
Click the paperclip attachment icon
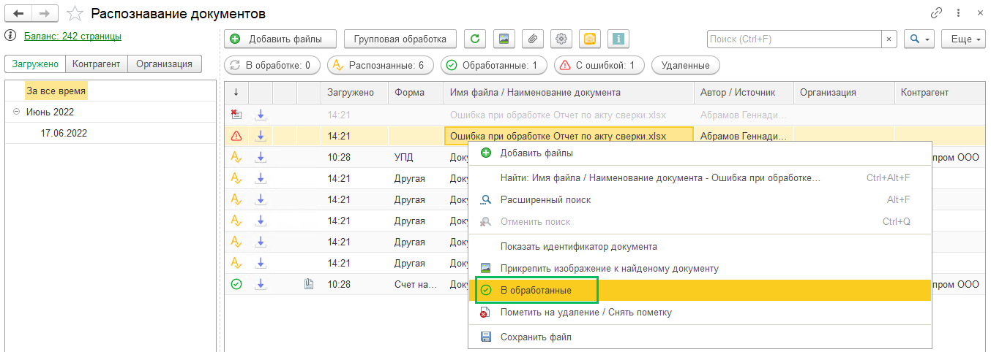[x=533, y=39]
